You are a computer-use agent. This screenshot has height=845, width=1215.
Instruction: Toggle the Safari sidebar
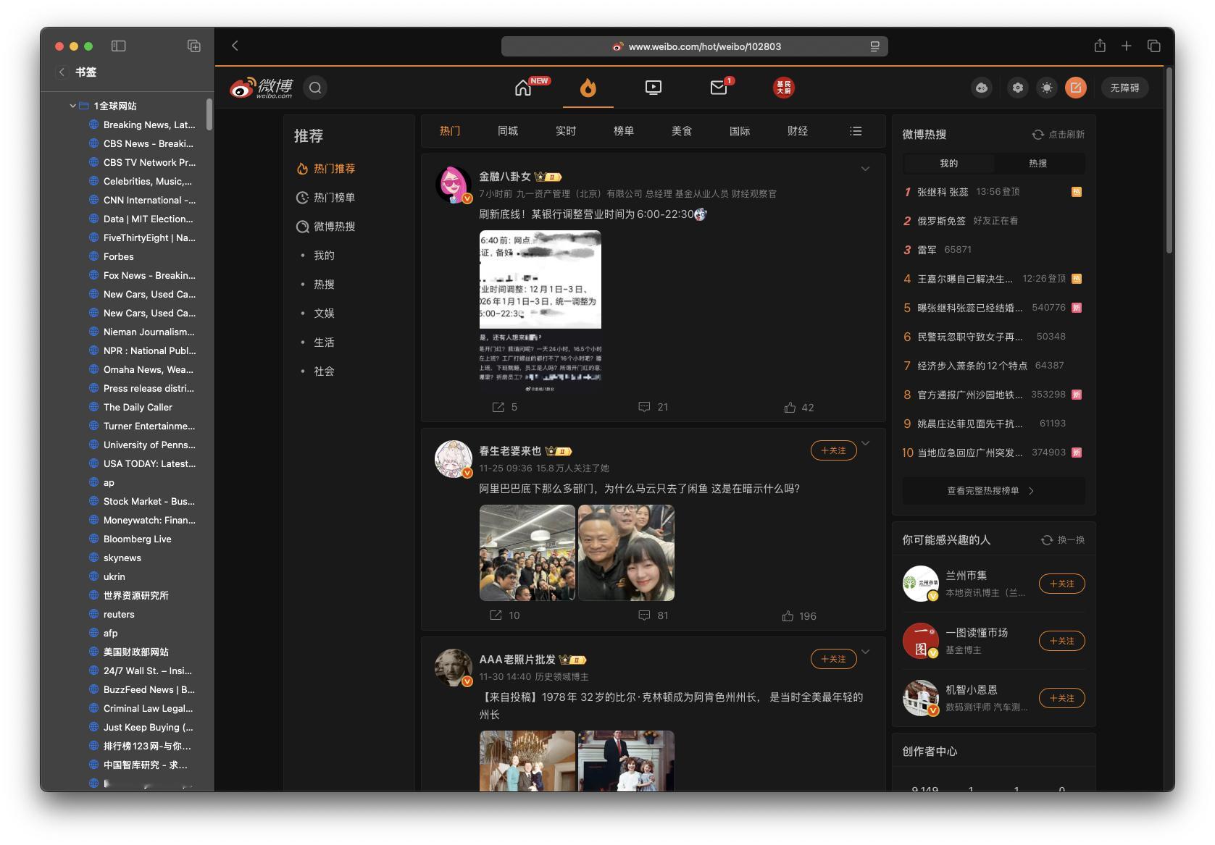(119, 46)
